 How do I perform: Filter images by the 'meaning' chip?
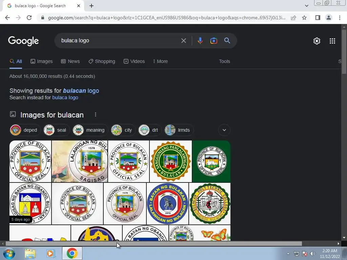pos(90,130)
